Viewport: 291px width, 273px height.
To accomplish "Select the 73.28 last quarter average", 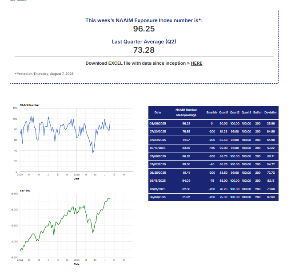I will coord(144,50).
